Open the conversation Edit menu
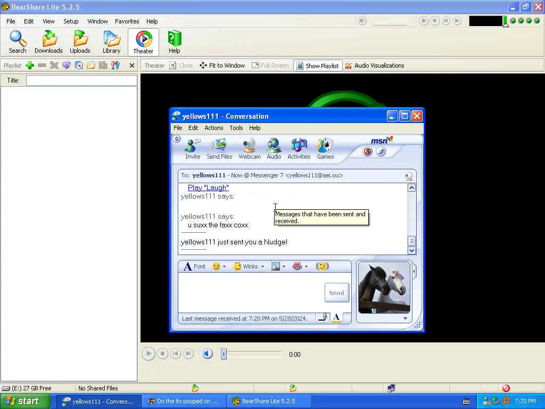This screenshot has width=545, height=409. 193,128
